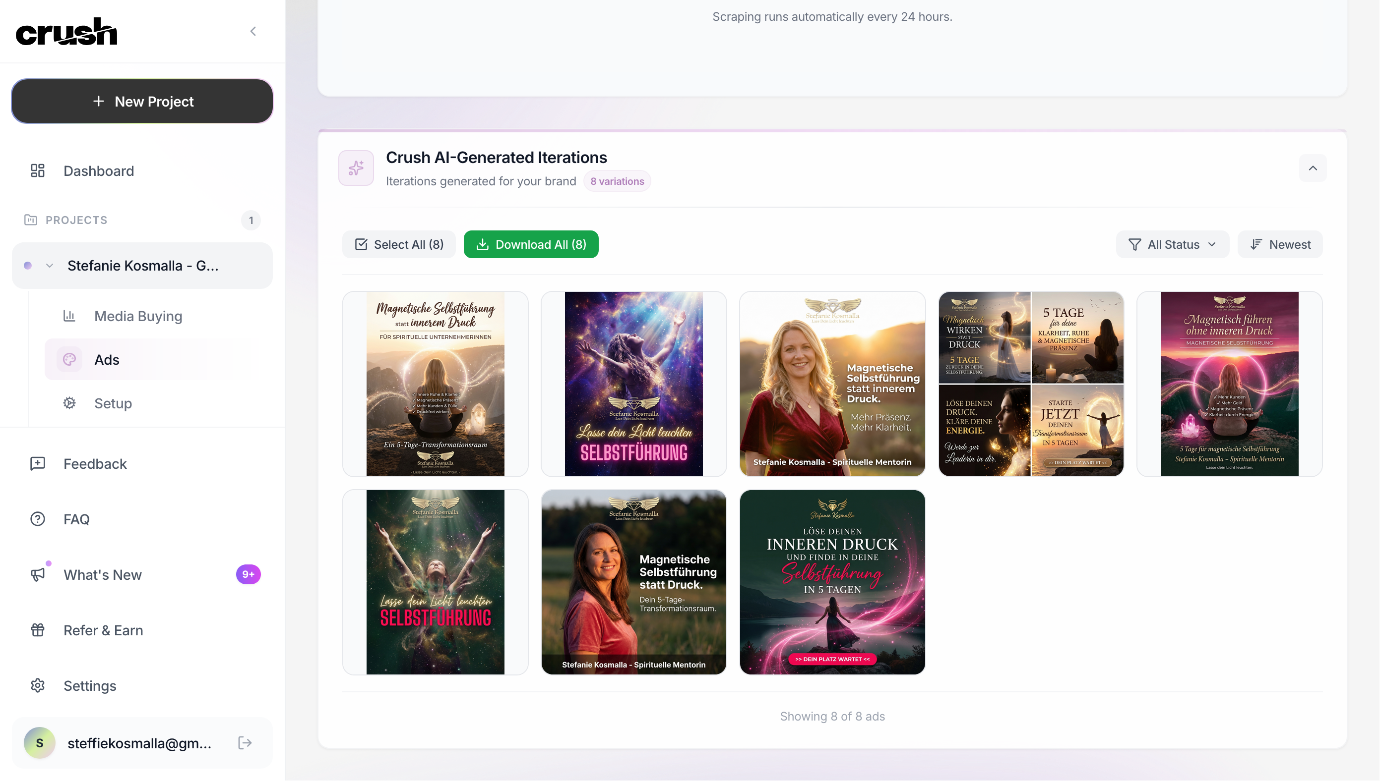
Task: Click the Crush logo
Action: (x=66, y=31)
